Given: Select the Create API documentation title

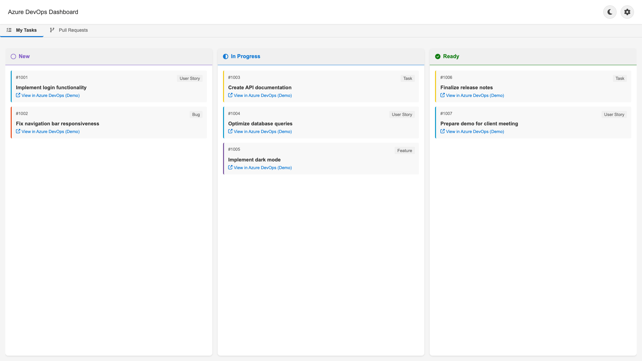Looking at the screenshot, I should point(260,88).
